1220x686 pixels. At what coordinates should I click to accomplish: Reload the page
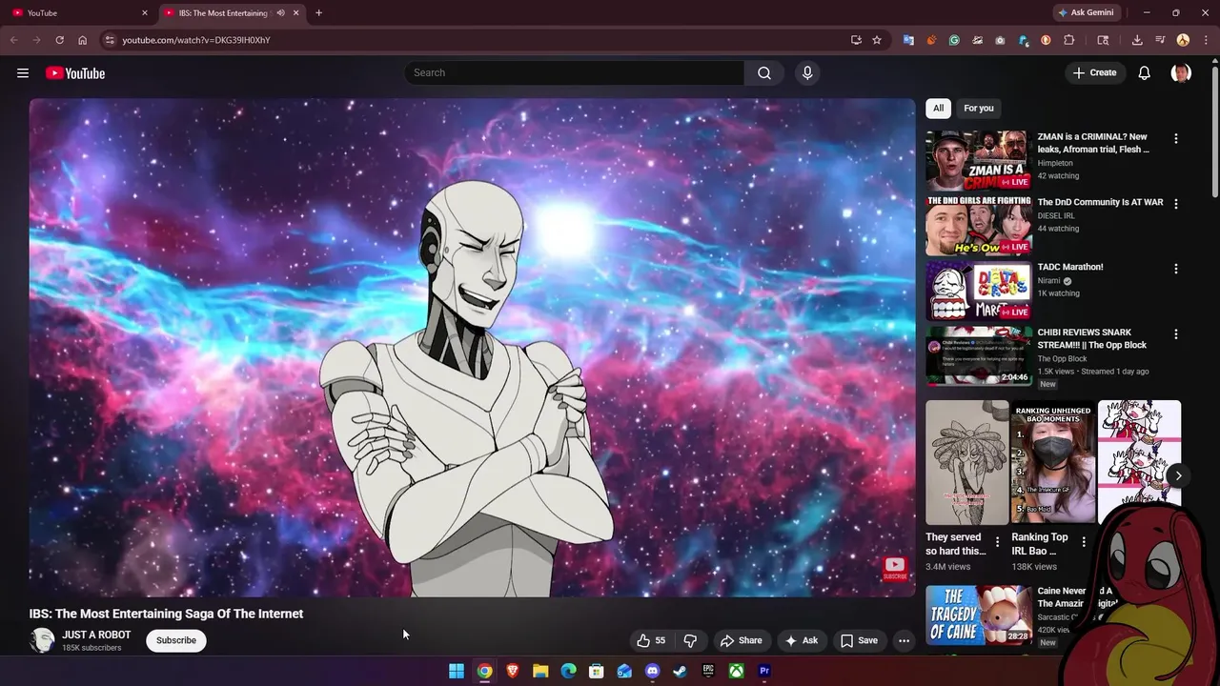[x=59, y=40]
